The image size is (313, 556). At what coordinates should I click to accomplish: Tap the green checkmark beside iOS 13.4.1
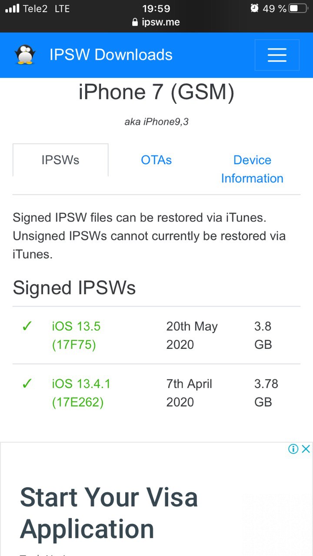click(27, 384)
